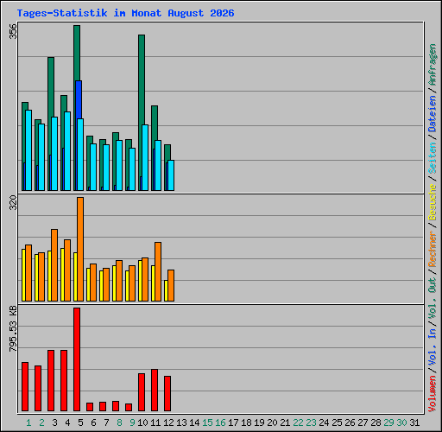Click the cyan Seiten legend label
This screenshot has height=432, width=442.
[433, 158]
